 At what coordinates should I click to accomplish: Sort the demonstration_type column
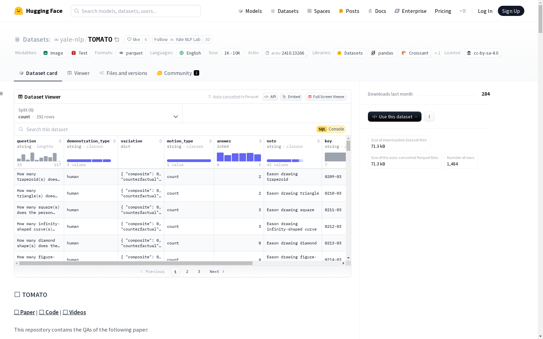[114, 141]
